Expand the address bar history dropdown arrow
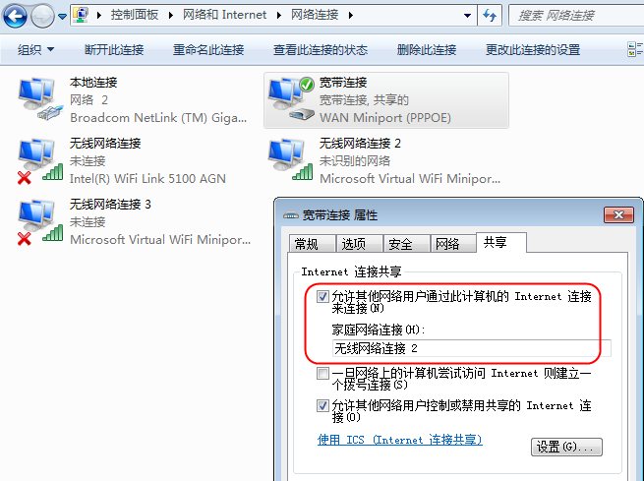 467,16
